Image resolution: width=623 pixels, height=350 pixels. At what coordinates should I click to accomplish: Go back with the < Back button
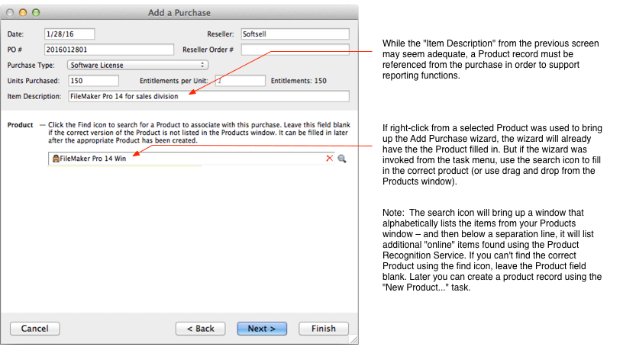[x=200, y=328]
